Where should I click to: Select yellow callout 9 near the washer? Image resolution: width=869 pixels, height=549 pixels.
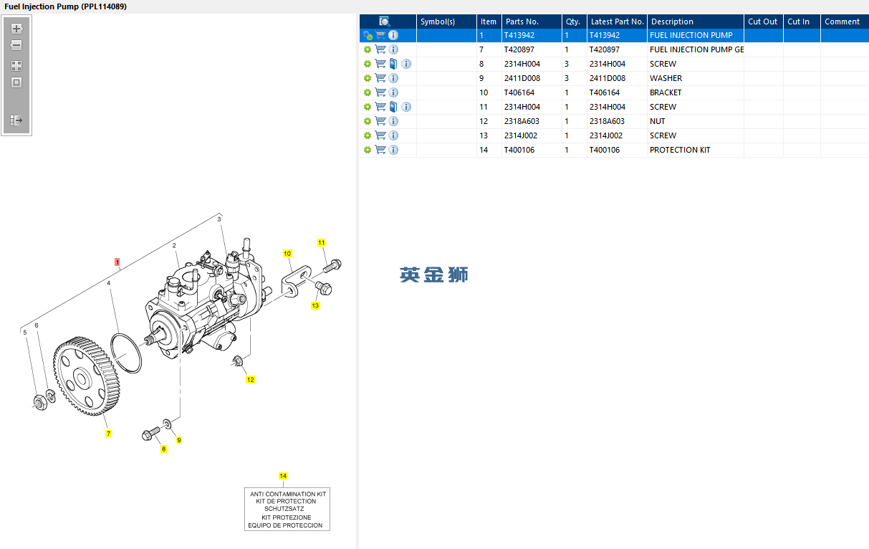tap(179, 440)
